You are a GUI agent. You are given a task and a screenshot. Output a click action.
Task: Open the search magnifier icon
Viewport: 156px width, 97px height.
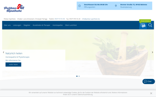pyautogui.click(x=150, y=25)
